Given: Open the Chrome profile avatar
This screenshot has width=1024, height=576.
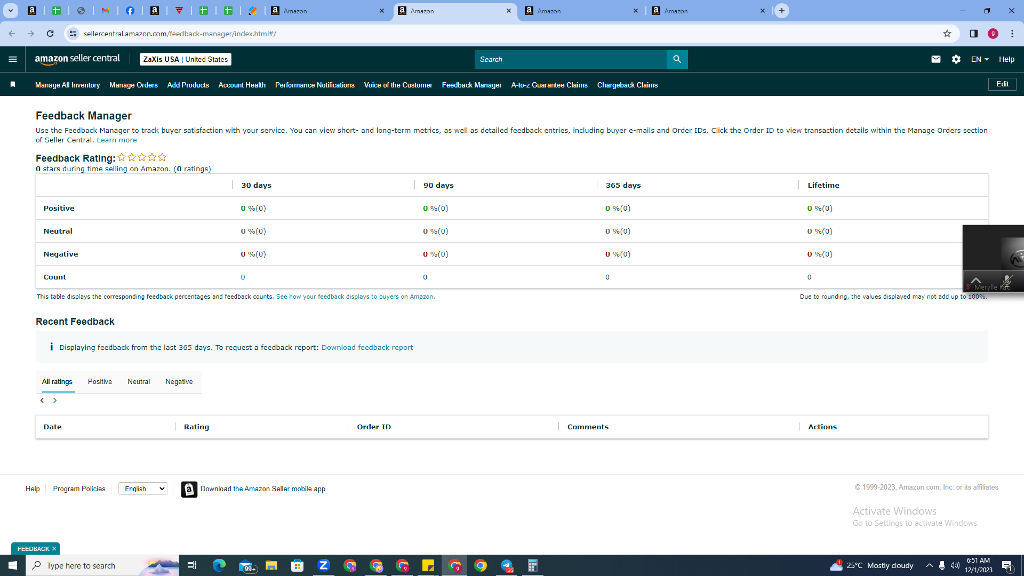Looking at the screenshot, I should point(993,34).
